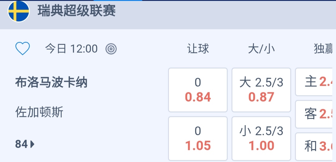Click the blue indicator bar at top

pyautogui.click(x=118, y=1)
